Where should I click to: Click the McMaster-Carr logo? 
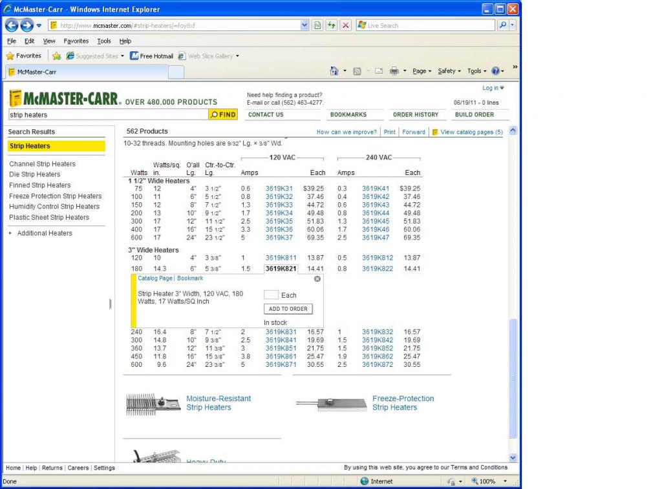coord(65,98)
